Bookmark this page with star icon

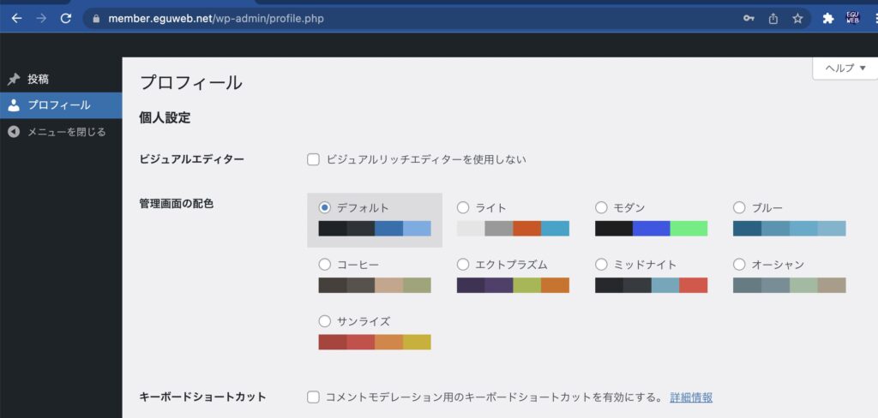coord(797,18)
